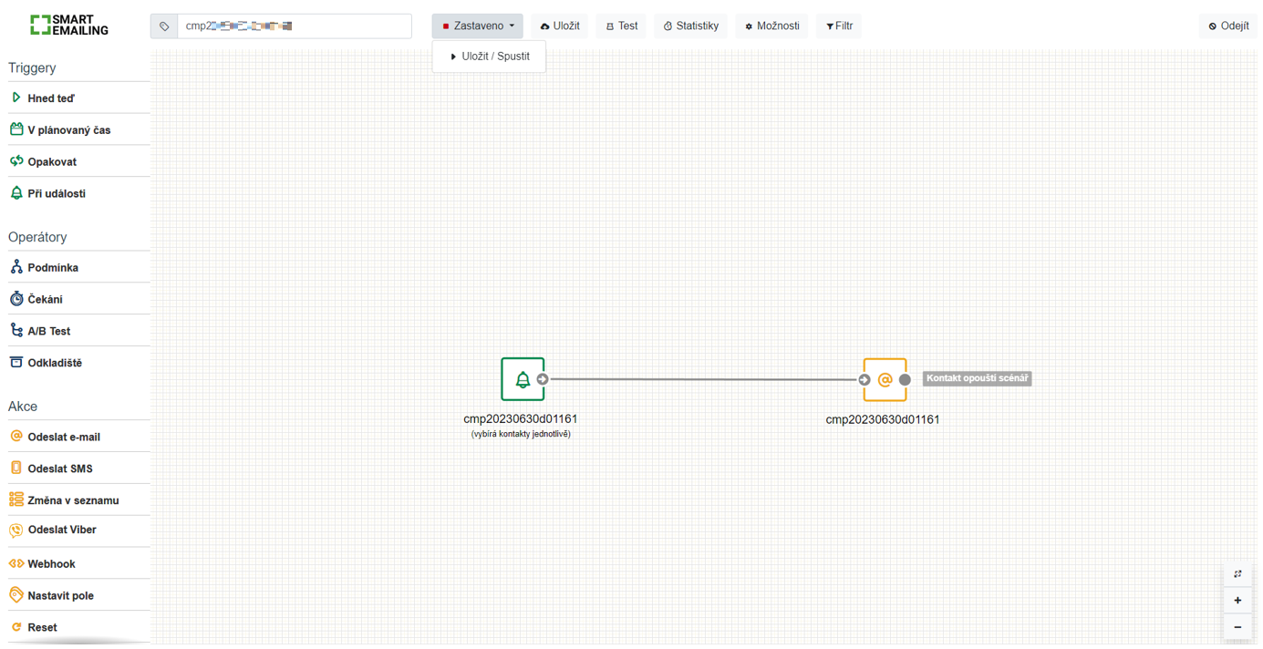The image size is (1263, 649).
Task: Choose the 'Odeslat SMS' action
Action: pos(59,469)
